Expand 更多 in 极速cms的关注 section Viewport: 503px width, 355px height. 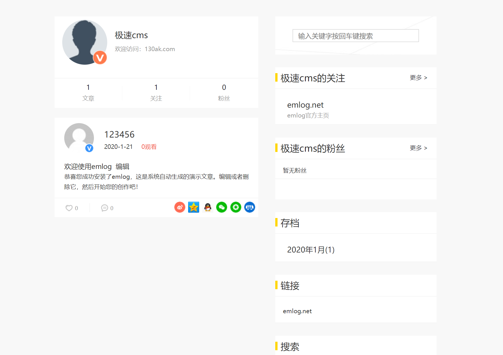[x=418, y=78]
